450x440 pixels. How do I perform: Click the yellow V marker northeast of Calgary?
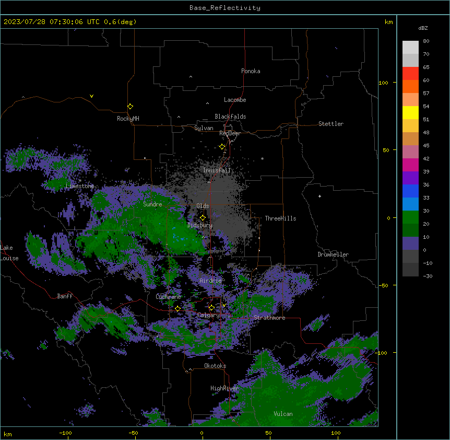pyautogui.click(x=224, y=305)
